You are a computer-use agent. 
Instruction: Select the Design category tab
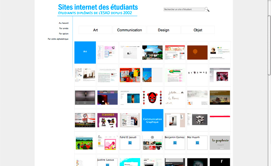[x=163, y=30]
